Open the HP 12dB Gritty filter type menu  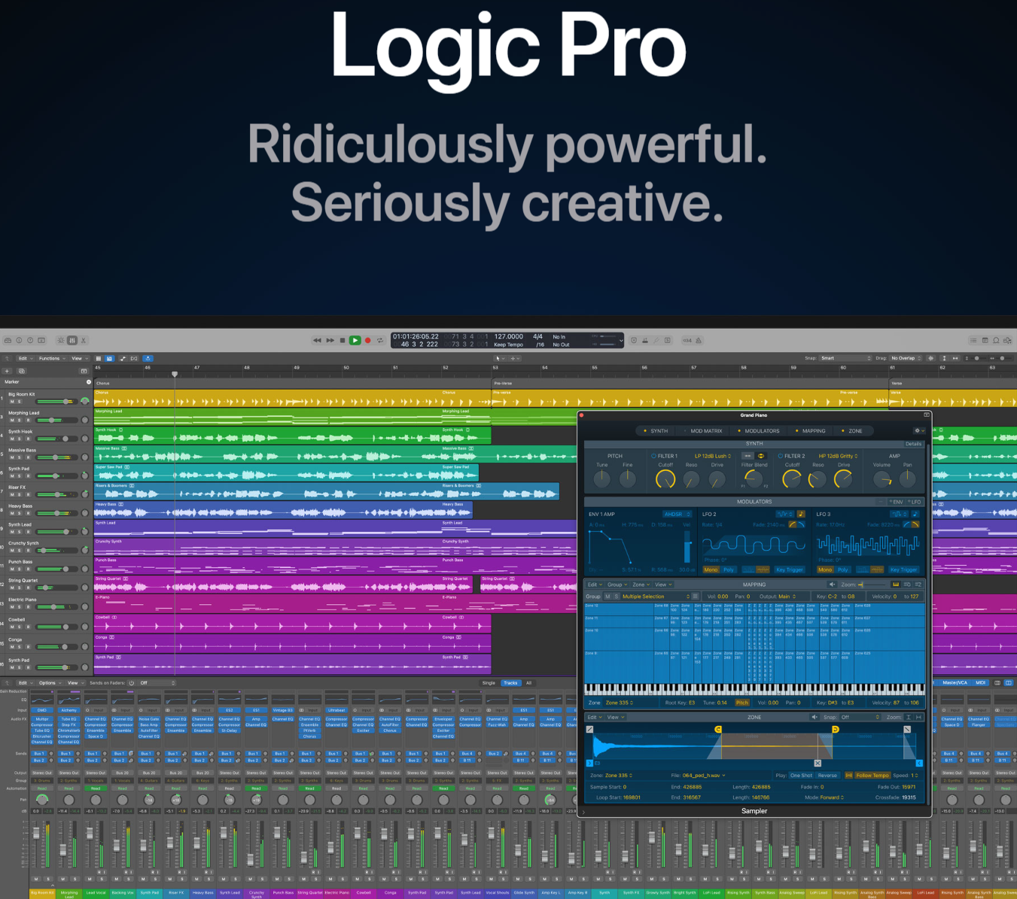coord(839,456)
